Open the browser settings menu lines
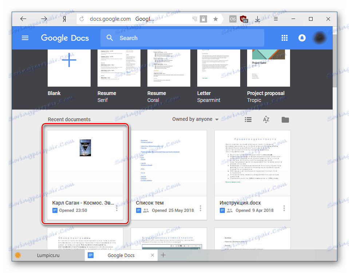This screenshot has height=273, width=349. (276, 19)
